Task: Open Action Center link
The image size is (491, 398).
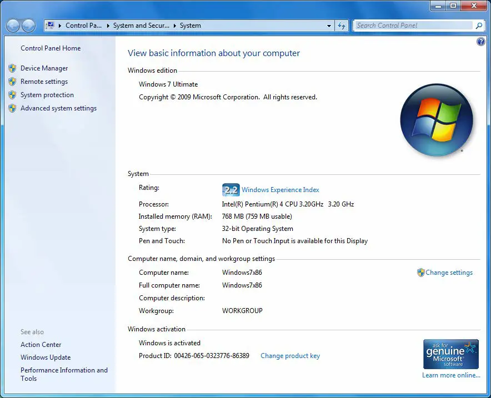Action: coord(41,345)
